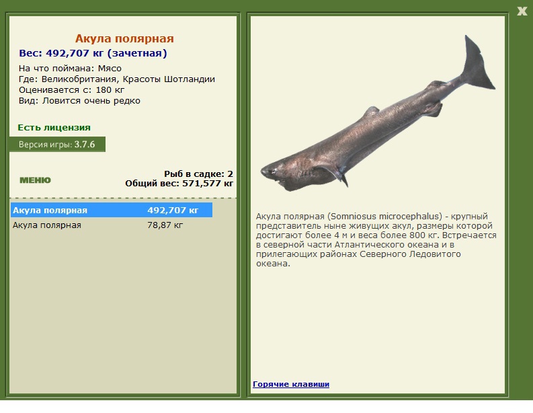Click the Акула полярная title heading

(x=124, y=38)
